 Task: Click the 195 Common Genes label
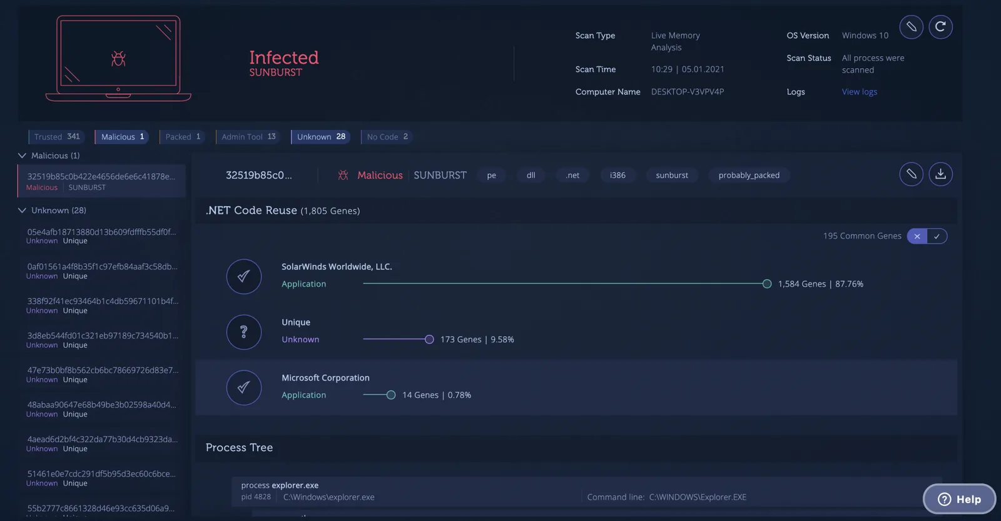[862, 236]
